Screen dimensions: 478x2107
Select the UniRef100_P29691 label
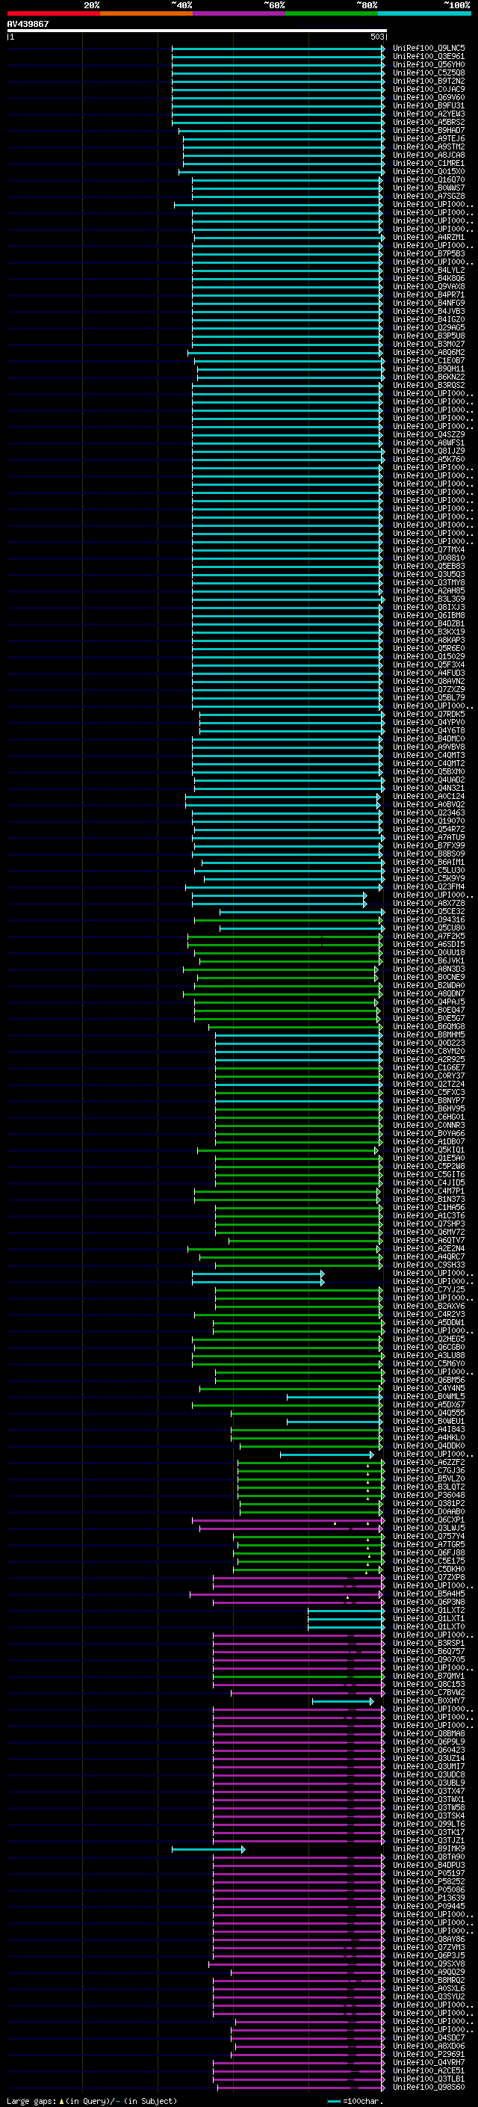(x=429, y=2054)
